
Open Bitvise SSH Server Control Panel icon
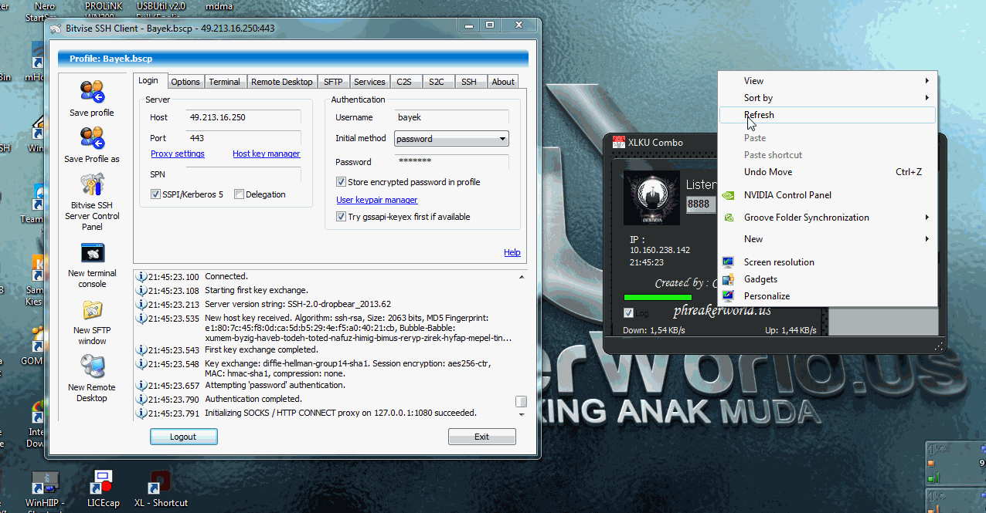[x=92, y=186]
